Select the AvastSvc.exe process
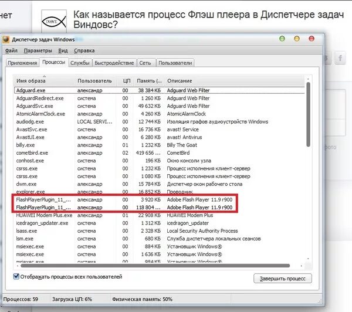The width and height of the screenshot is (352, 312). click(x=160, y=130)
